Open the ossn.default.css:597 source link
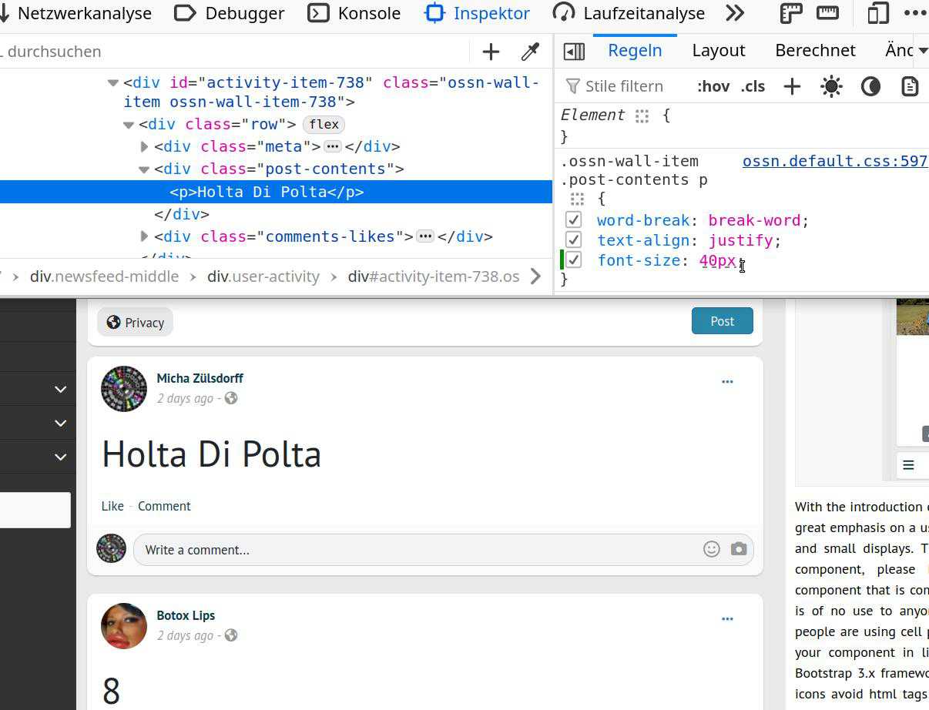 [x=834, y=161]
